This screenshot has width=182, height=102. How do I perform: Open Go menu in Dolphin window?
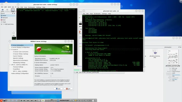coord(13,7)
